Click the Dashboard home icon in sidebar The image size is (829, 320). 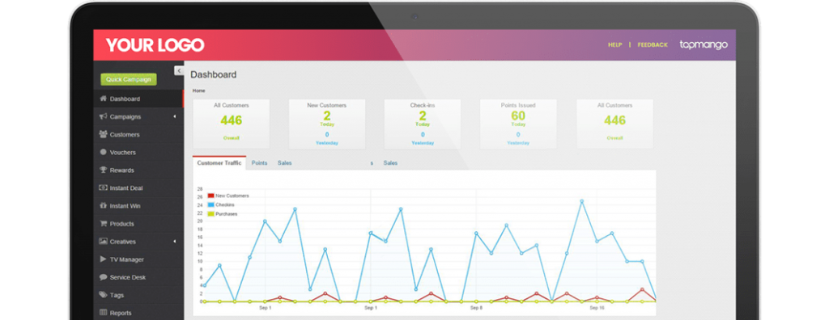pos(103,99)
